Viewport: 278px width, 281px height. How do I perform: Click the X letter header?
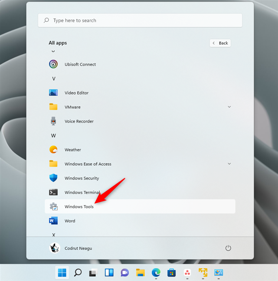[x=53, y=235]
